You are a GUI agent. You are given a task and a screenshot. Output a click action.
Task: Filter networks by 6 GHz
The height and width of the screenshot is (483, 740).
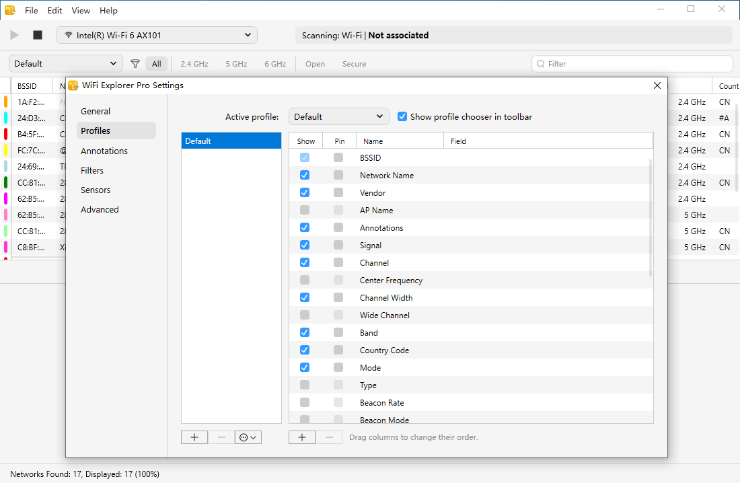[x=275, y=64]
